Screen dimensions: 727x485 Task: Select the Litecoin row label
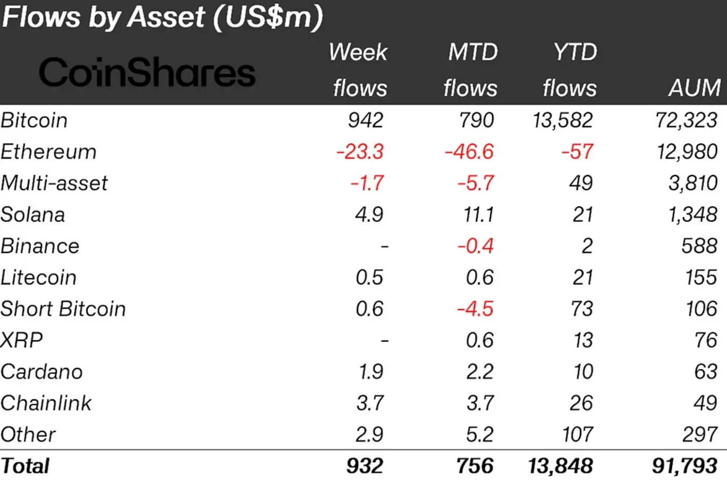click(x=39, y=277)
